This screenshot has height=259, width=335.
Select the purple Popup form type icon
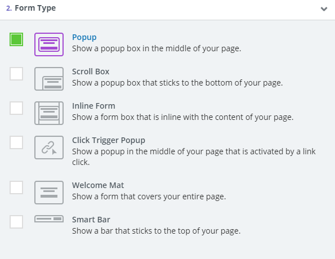pos(49,44)
